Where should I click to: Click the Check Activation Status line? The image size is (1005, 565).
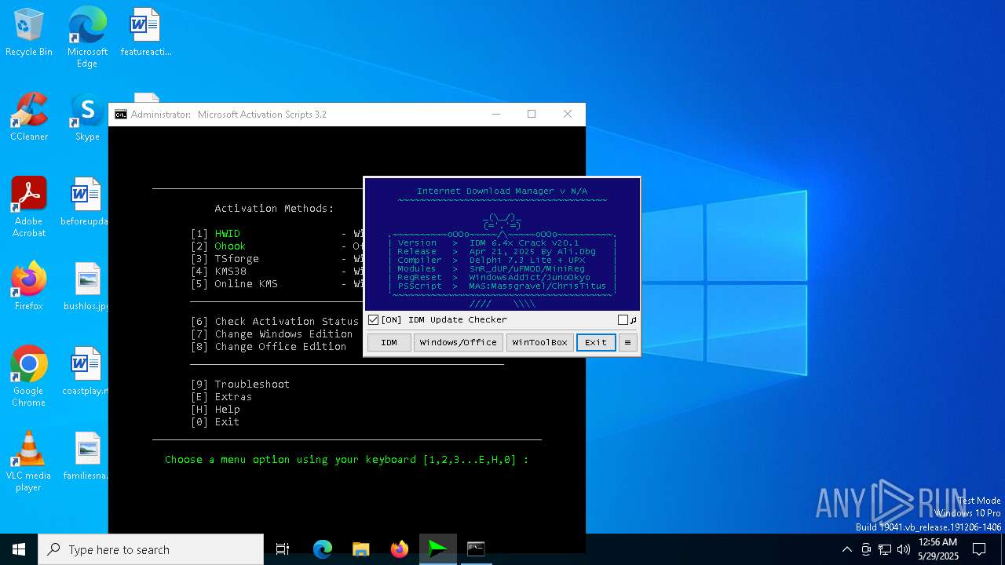[275, 322]
